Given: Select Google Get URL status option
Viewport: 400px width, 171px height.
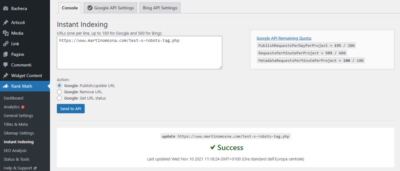Looking at the screenshot, I should tap(59, 98).
